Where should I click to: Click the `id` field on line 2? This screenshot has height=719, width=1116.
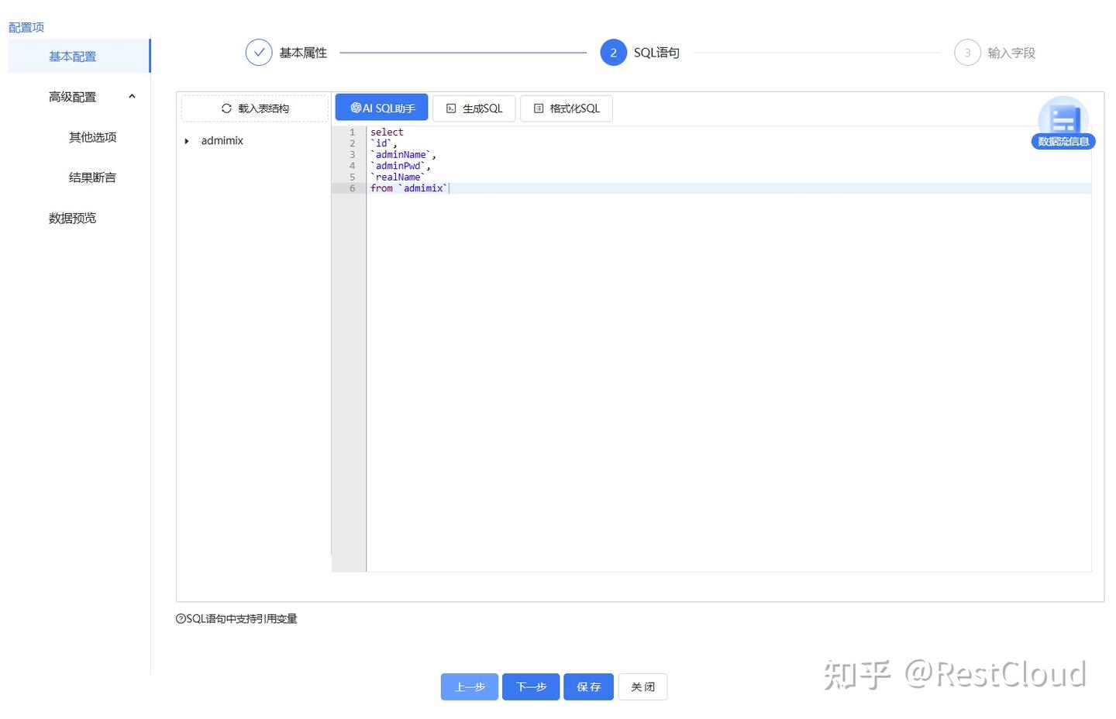(x=381, y=143)
